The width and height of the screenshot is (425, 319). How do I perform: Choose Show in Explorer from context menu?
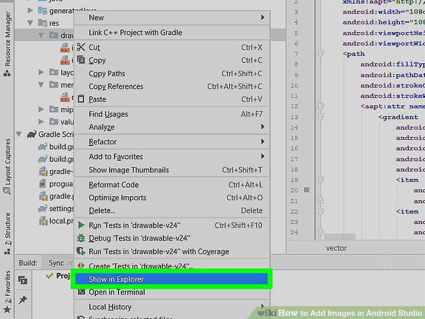171,279
